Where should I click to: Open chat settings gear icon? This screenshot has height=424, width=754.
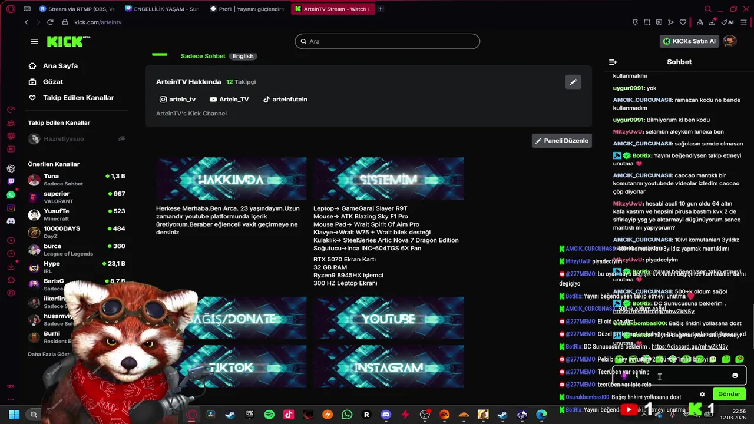point(702,394)
